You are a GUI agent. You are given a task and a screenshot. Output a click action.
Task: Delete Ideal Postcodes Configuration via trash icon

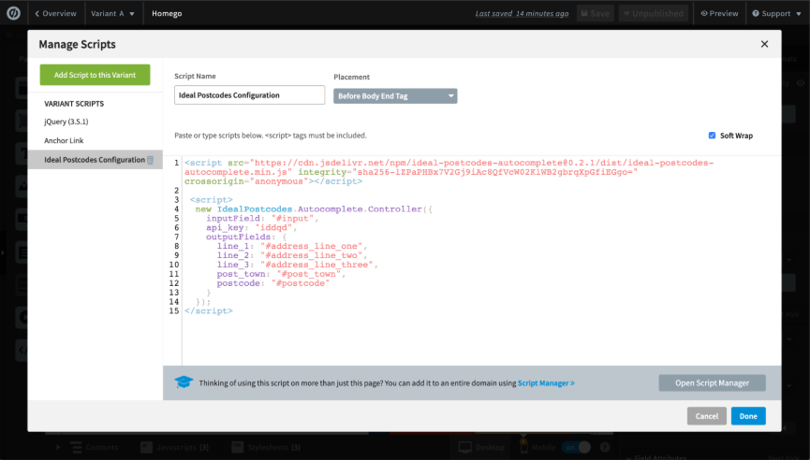(x=151, y=160)
